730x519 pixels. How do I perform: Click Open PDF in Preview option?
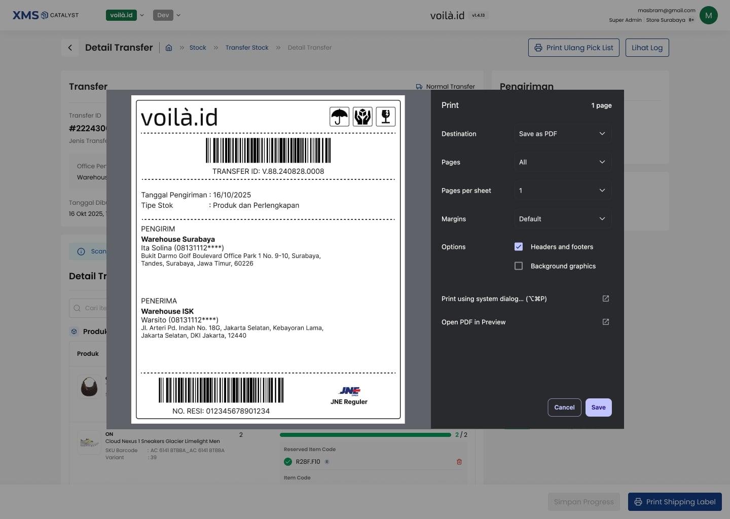[525, 322]
